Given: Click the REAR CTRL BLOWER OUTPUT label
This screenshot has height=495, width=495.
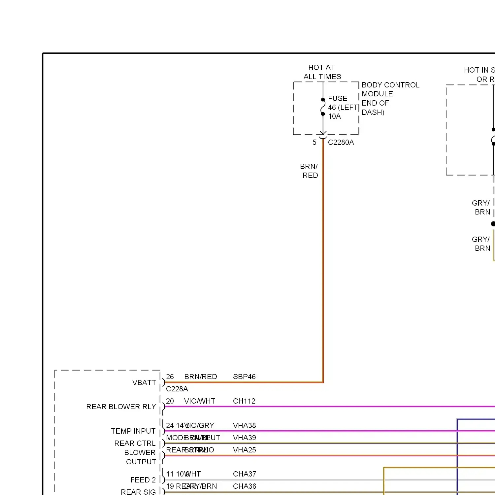Looking at the screenshot, I should click(x=135, y=452).
